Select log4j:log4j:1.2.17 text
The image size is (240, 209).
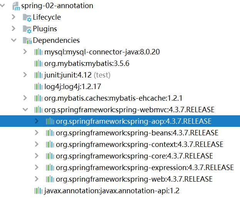[x=73, y=87]
